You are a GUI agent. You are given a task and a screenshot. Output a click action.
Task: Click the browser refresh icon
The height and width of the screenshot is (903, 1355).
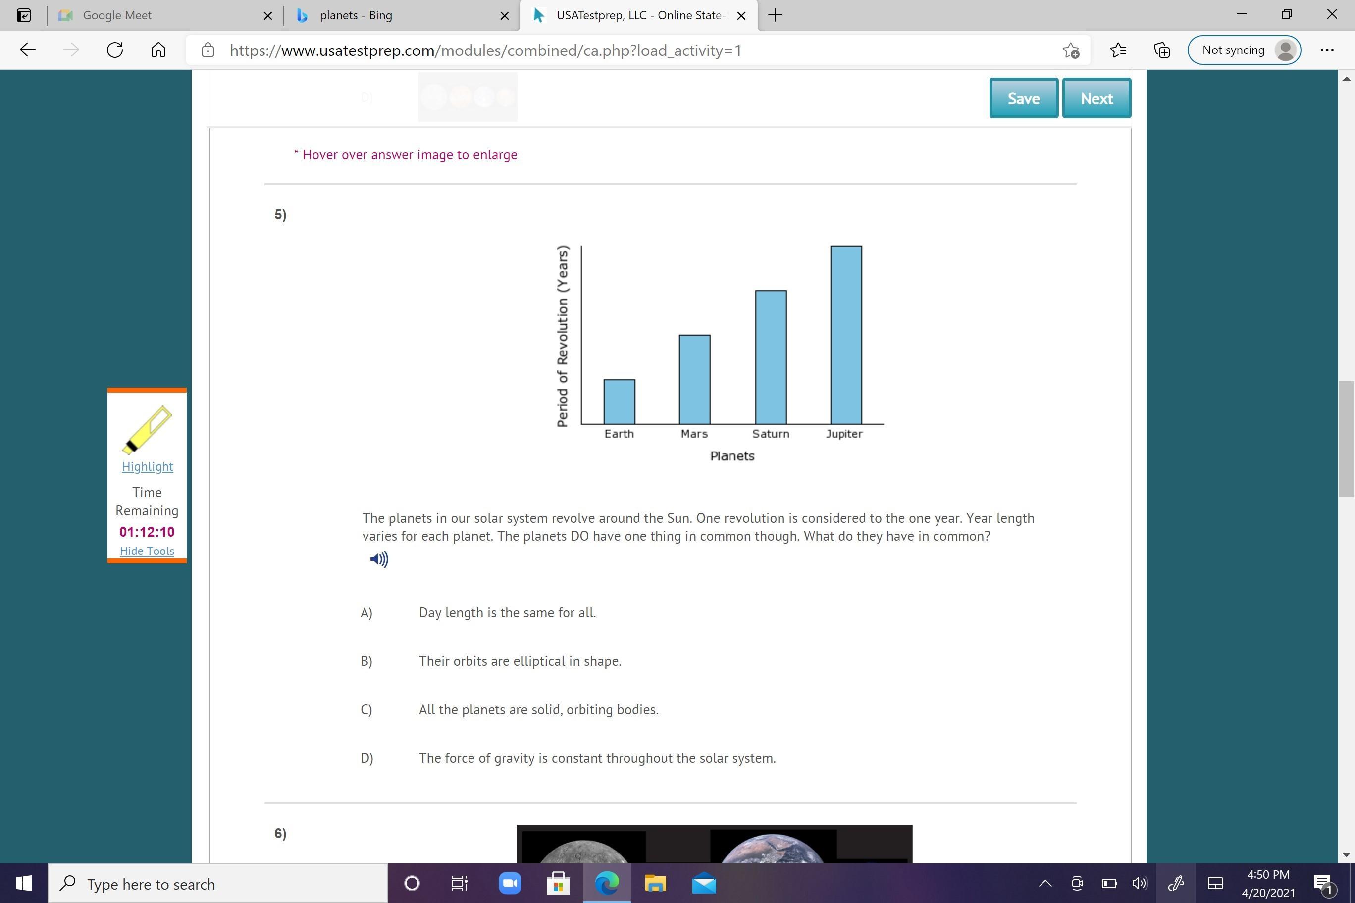114,50
